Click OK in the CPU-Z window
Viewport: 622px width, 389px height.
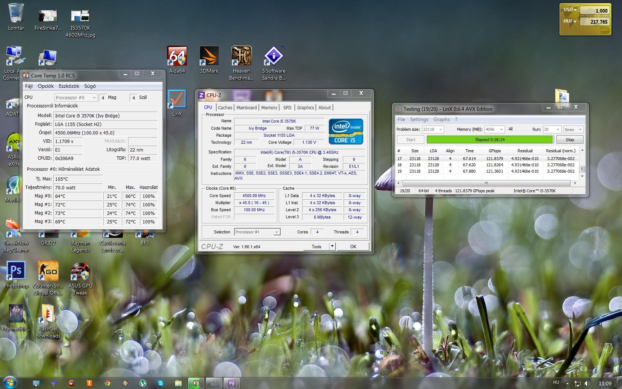pos(353,246)
